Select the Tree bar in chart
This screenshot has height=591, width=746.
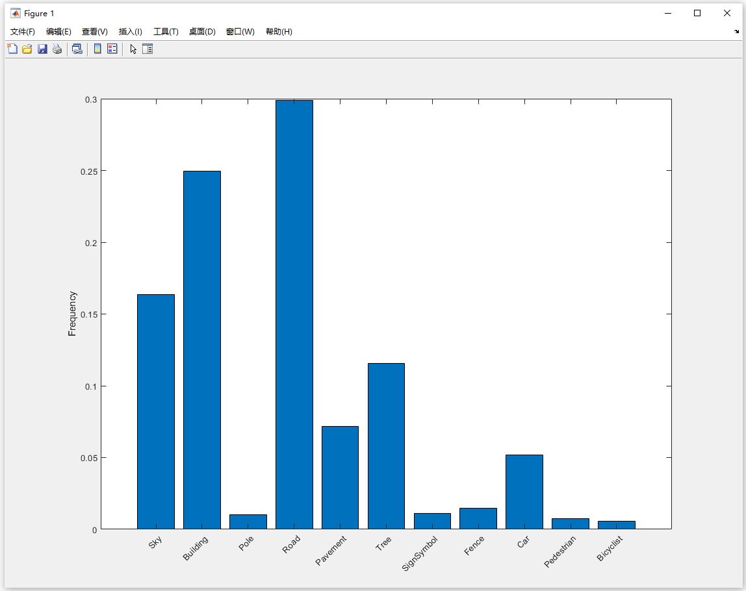tap(386, 446)
